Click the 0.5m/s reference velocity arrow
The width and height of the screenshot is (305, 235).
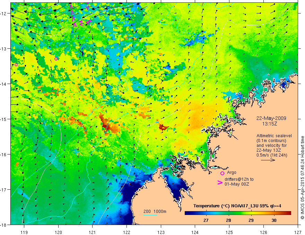pyautogui.click(x=268, y=160)
